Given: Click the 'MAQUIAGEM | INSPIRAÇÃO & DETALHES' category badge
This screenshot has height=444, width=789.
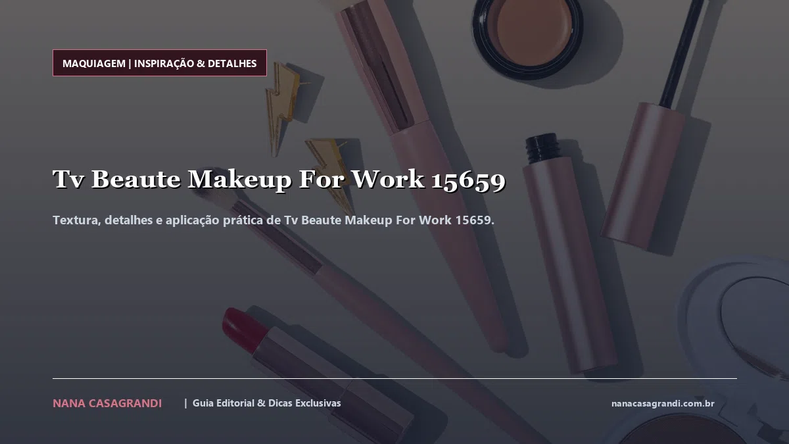Looking at the screenshot, I should [x=160, y=63].
